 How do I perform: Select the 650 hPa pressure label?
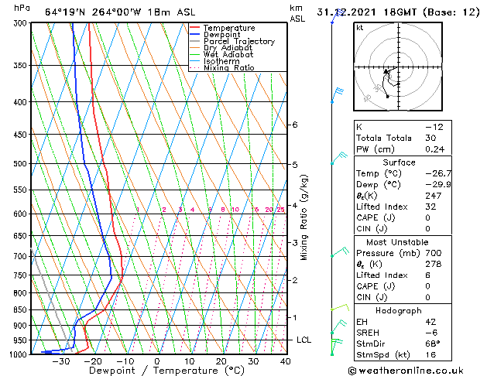point(22,236)
